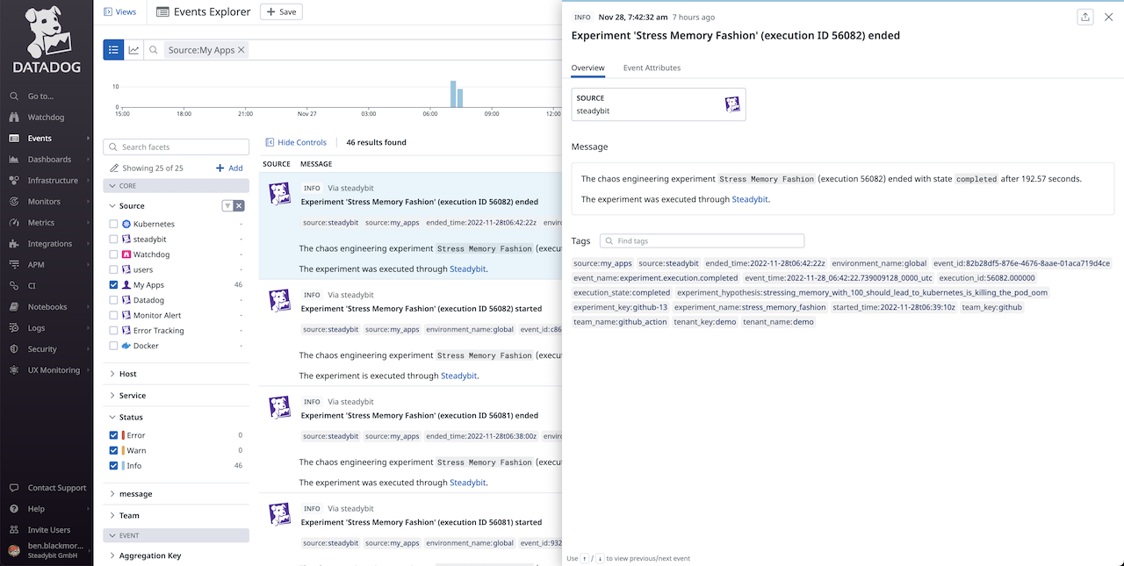Click the Invite Users icon
This screenshot has width=1124, height=566.
[14, 530]
